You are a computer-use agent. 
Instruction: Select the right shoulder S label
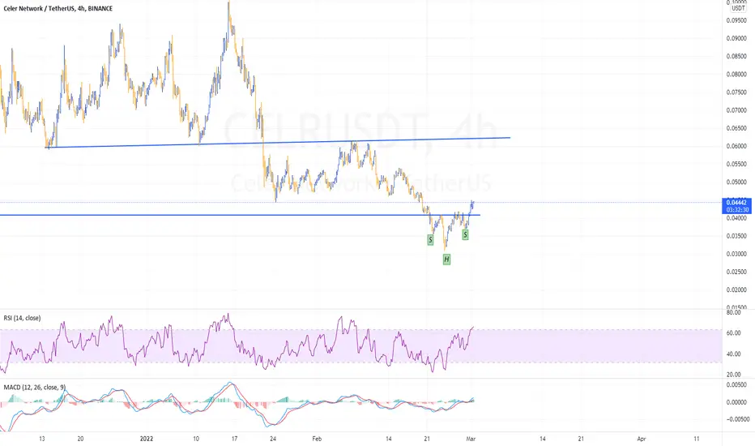(x=465, y=235)
